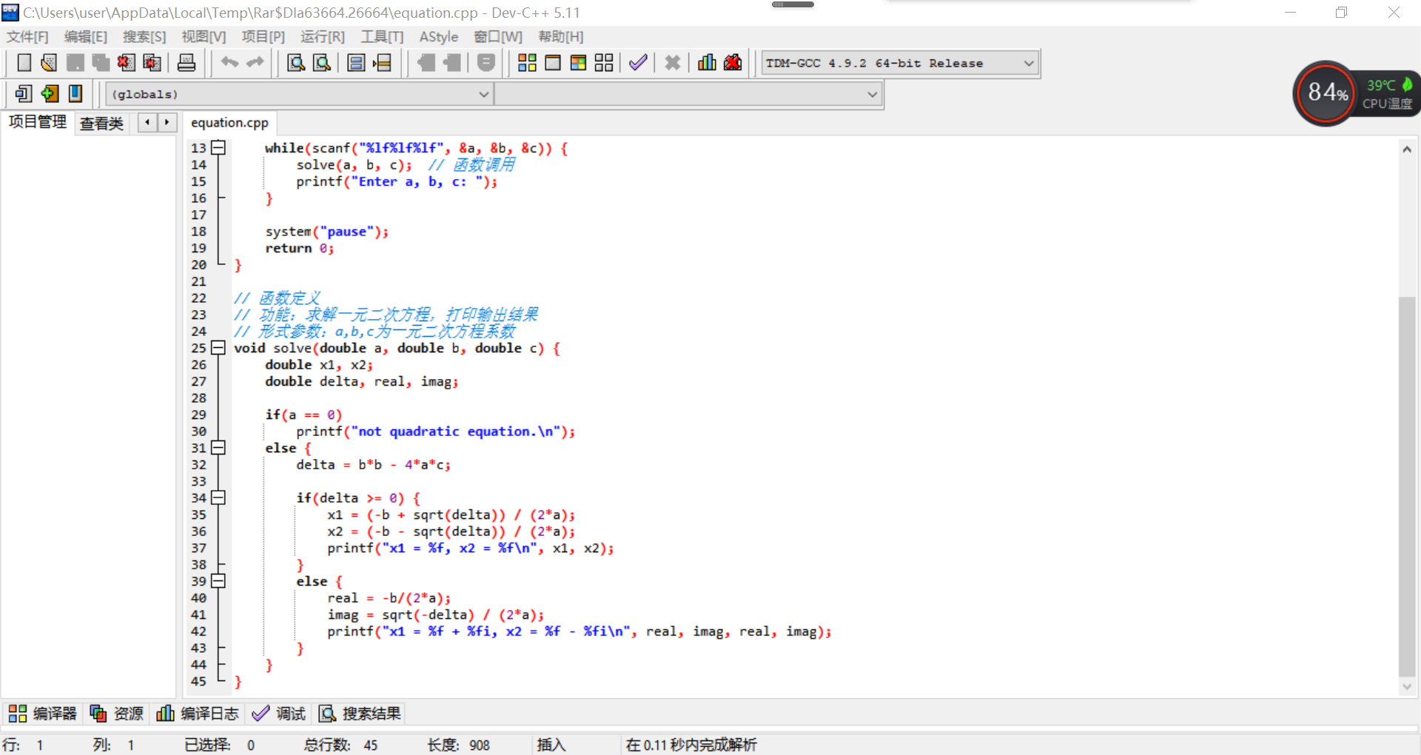Redo the last undone edit

coord(255,63)
